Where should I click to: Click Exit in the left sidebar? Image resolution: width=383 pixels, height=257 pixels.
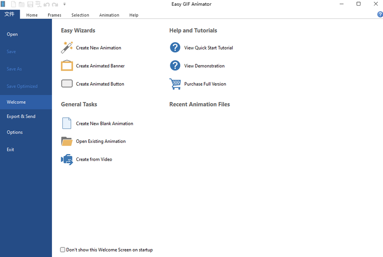[x=11, y=149]
